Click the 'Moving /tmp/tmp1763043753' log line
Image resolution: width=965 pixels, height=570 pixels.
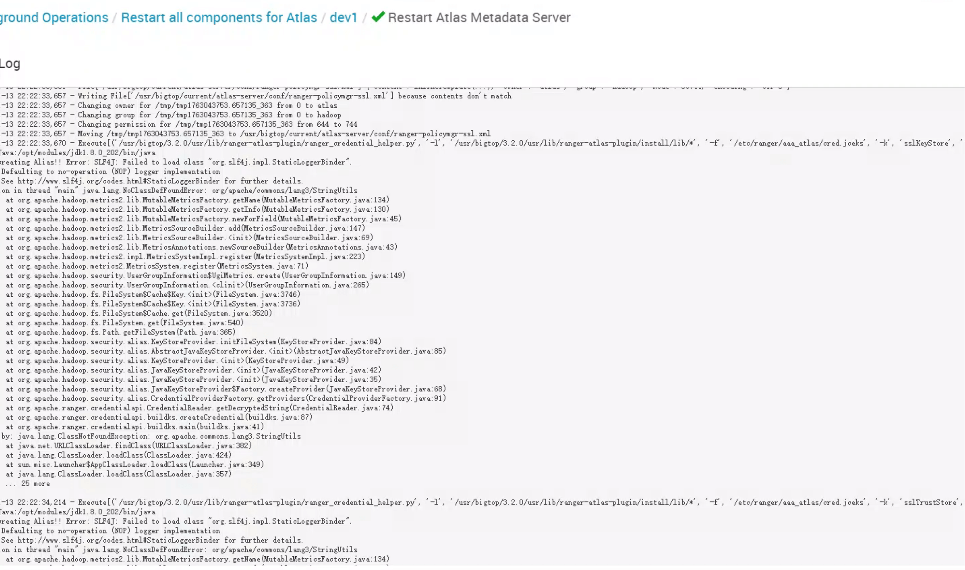pyautogui.click(x=245, y=134)
